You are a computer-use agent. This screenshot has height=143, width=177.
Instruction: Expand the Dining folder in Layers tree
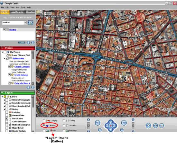click(4, 109)
